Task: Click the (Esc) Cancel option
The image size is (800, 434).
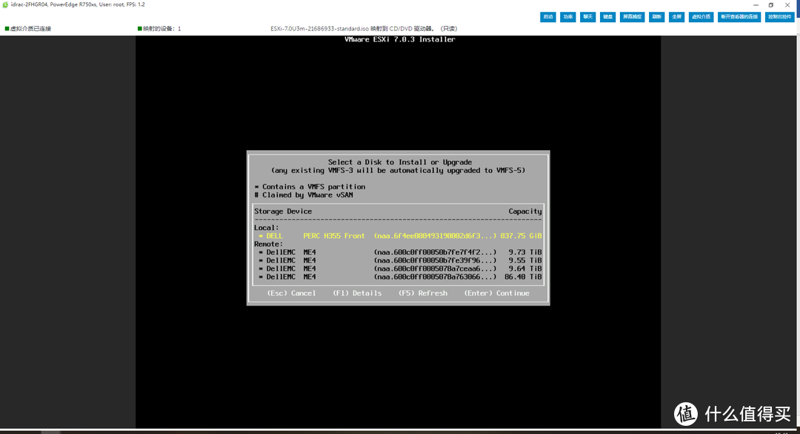Action: pyautogui.click(x=291, y=293)
